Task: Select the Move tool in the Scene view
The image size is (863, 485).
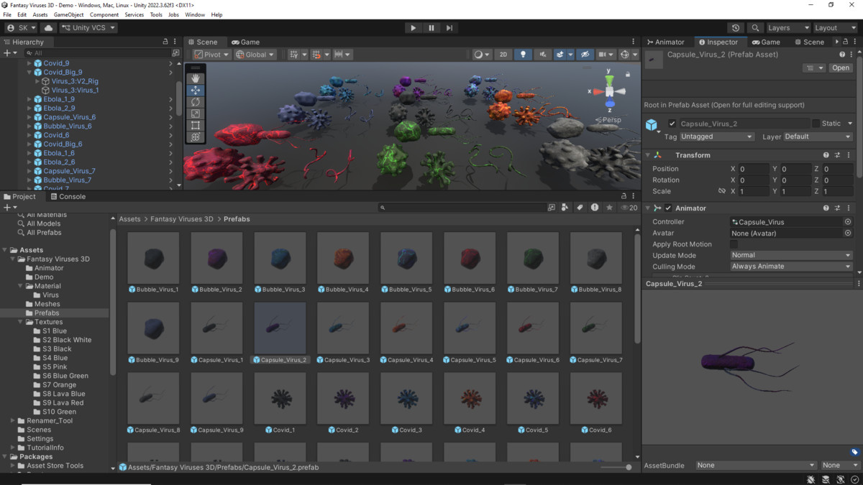Action: coord(195,90)
